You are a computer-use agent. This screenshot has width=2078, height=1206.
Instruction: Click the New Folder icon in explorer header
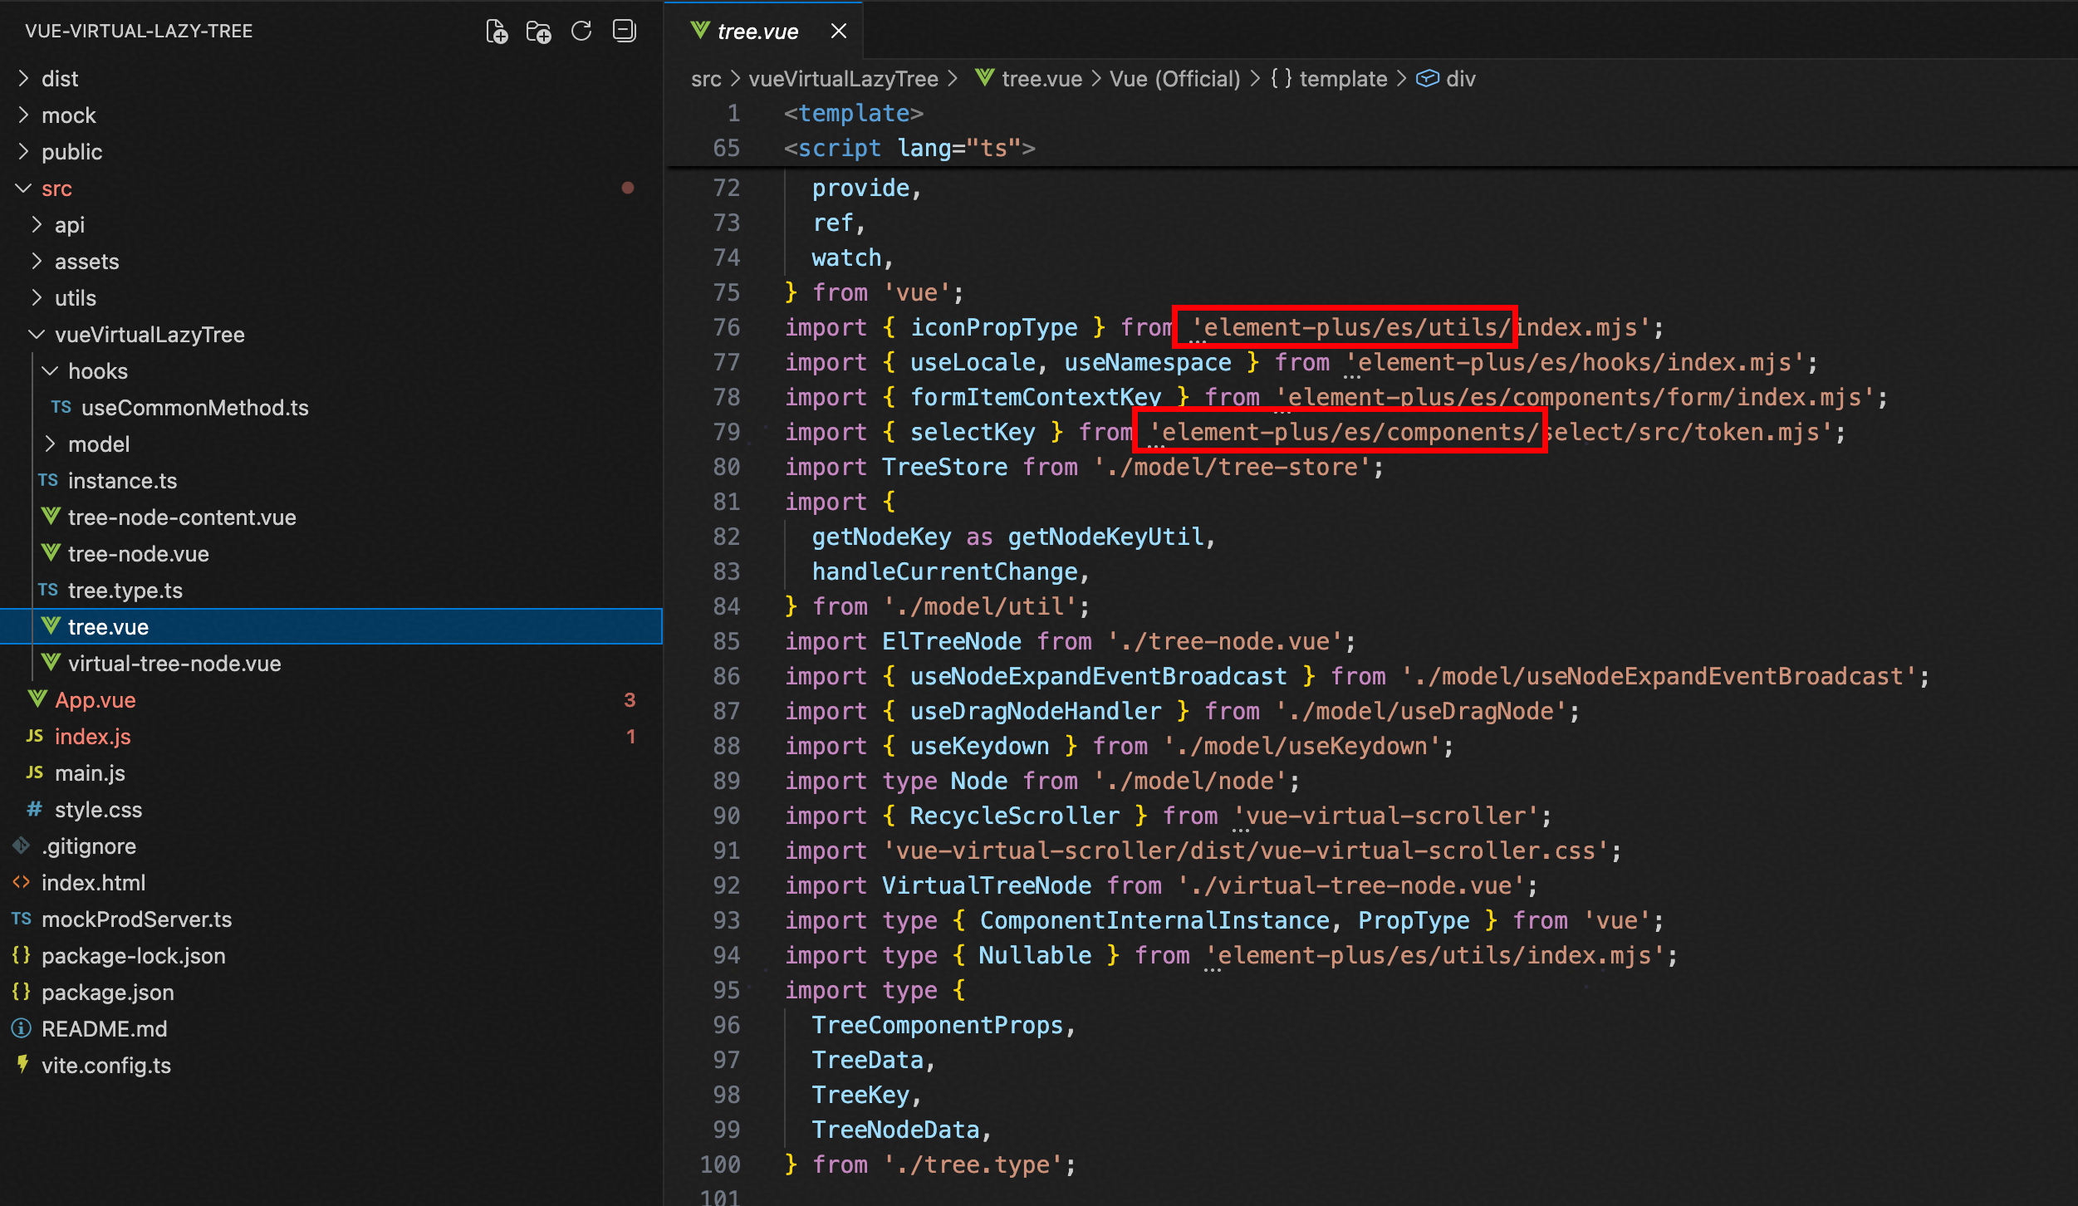coord(538,32)
